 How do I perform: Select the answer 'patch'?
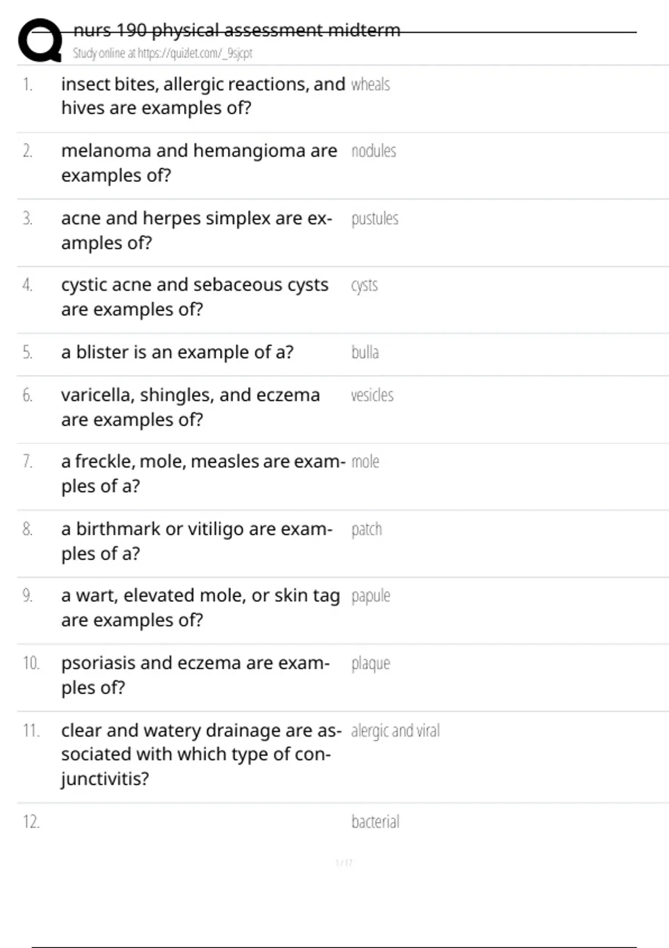(366, 529)
